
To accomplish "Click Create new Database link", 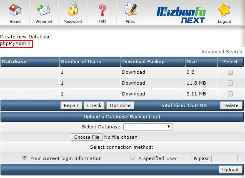I will [25, 37].
